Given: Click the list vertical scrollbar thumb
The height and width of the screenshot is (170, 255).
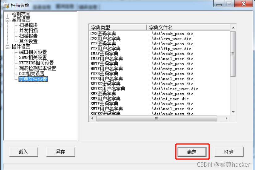Looking at the screenshot, I should pyautogui.click(x=233, y=54).
